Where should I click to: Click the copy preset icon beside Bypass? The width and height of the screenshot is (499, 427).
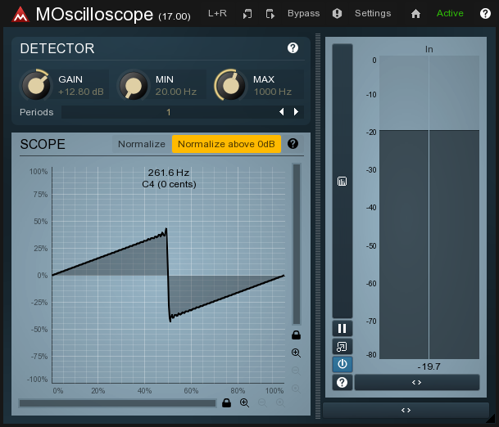[x=270, y=14]
